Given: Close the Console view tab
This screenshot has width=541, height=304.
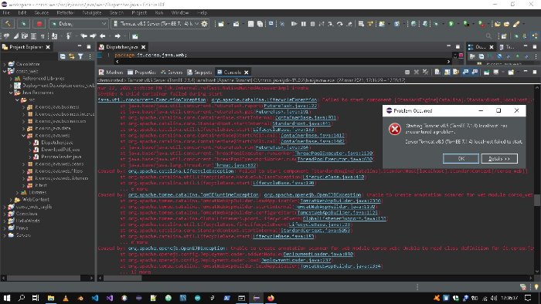Looking at the screenshot, I should click(247, 72).
